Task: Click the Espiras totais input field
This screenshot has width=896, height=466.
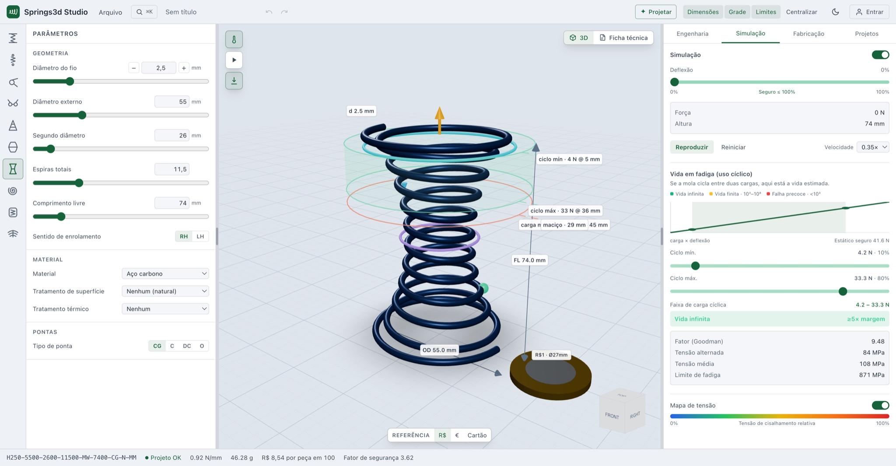Action: [x=172, y=169]
